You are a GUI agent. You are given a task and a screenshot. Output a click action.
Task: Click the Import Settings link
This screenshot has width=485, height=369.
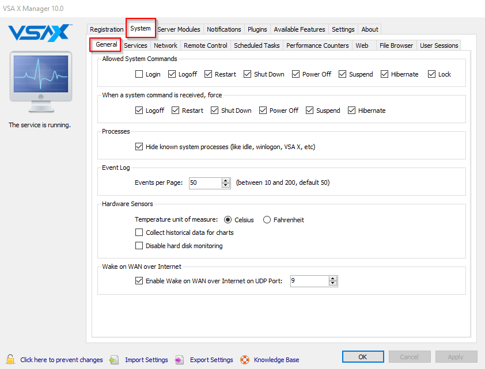[x=146, y=360]
